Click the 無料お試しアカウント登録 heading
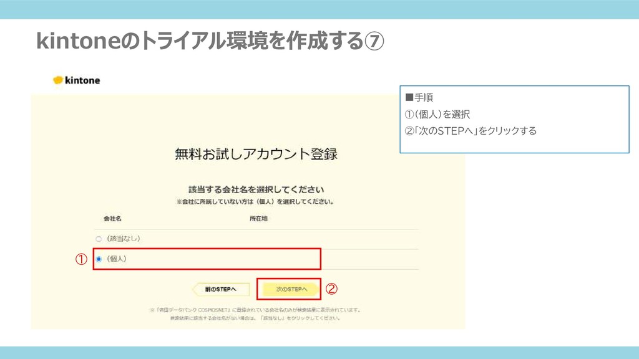Viewport: 639px width, 359px height. [256, 154]
